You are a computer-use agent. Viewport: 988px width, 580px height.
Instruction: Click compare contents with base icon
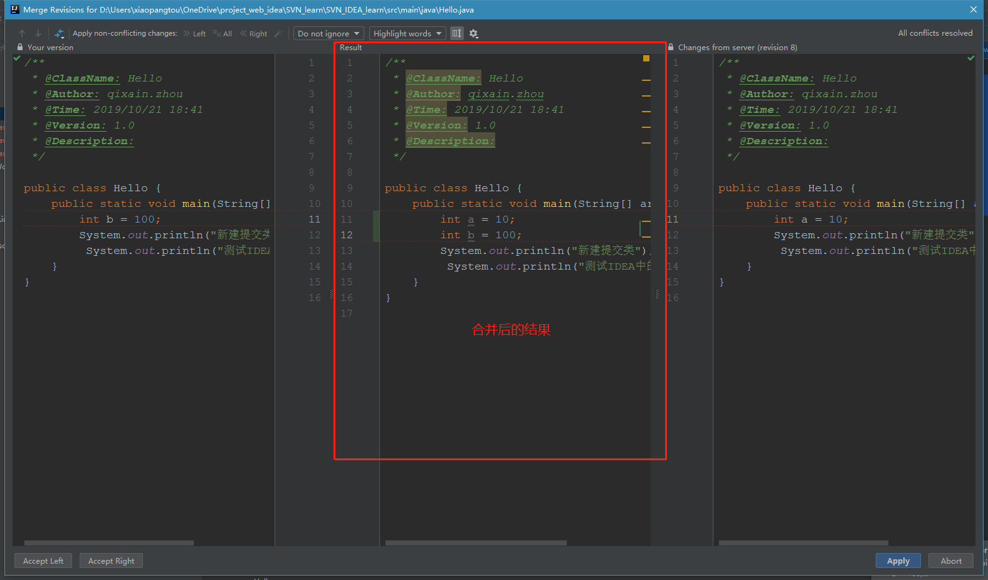pos(59,33)
